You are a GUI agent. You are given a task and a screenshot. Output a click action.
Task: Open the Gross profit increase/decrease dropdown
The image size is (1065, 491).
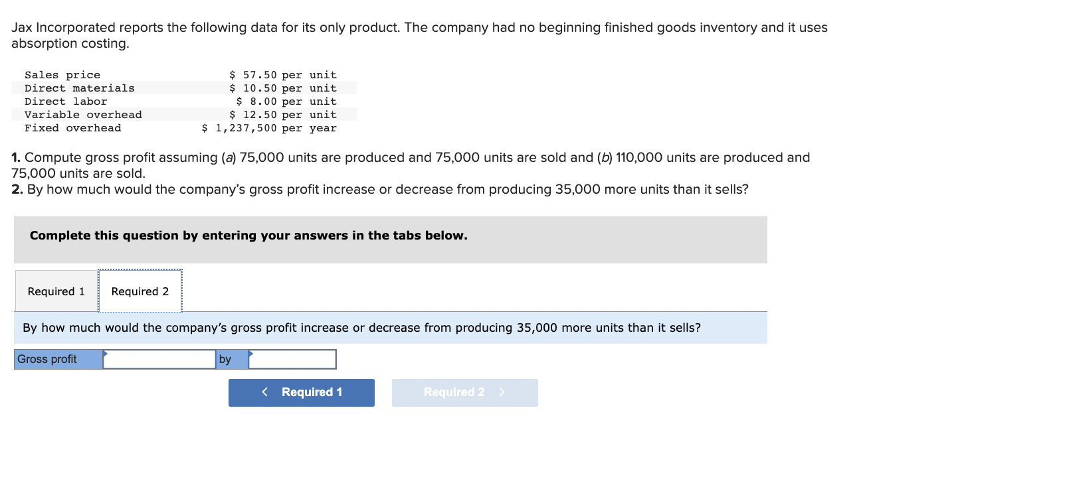click(159, 360)
